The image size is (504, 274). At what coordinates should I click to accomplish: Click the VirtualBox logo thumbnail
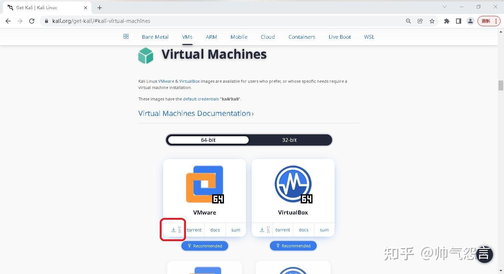293,184
